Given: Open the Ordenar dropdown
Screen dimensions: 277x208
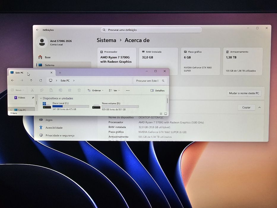Looking at the screenshot, I should [95, 90].
